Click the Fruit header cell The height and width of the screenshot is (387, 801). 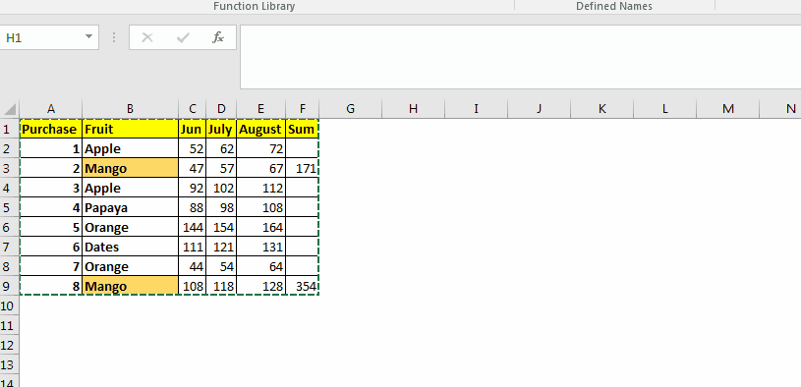coord(131,130)
